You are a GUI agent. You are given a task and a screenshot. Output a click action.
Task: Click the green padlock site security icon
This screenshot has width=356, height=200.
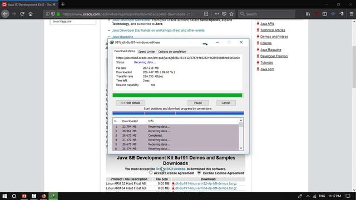tap(58, 14)
